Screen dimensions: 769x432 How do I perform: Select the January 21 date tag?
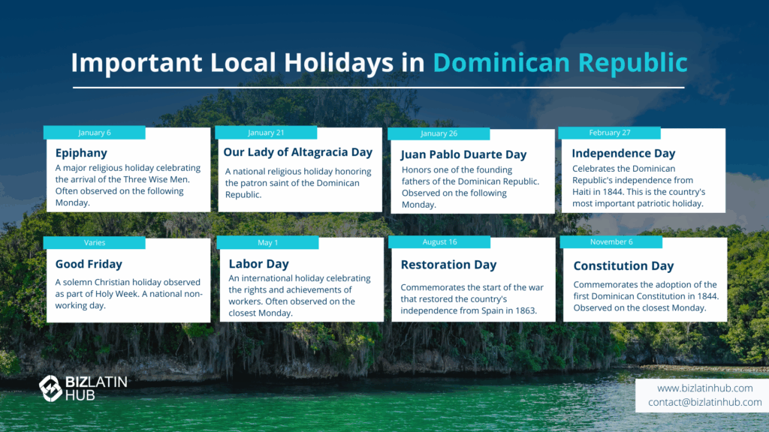[x=266, y=133]
